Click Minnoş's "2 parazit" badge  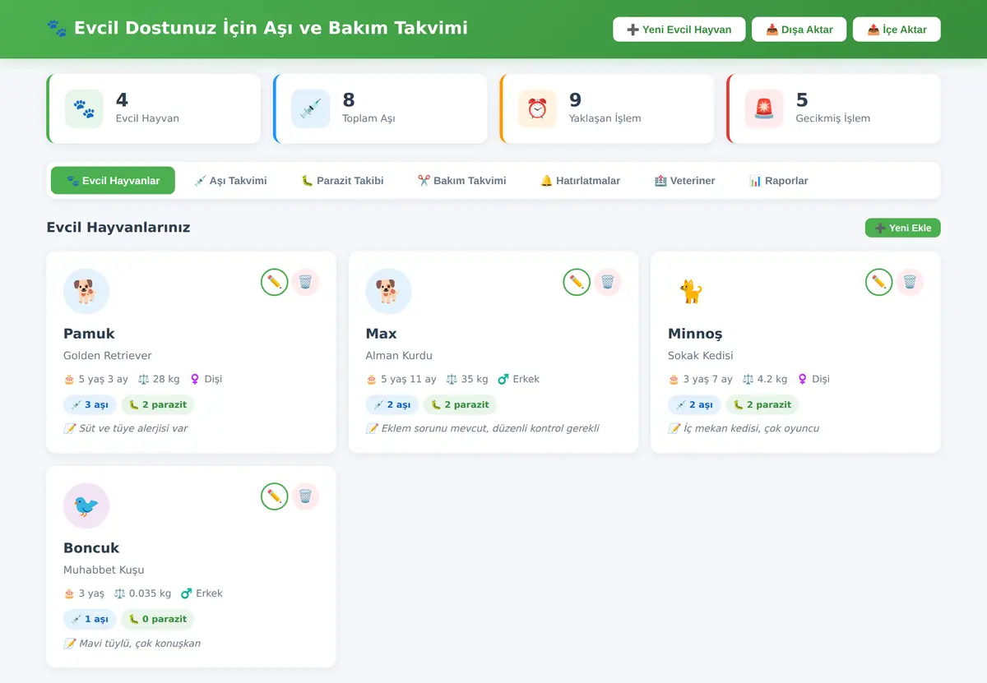[x=762, y=405]
